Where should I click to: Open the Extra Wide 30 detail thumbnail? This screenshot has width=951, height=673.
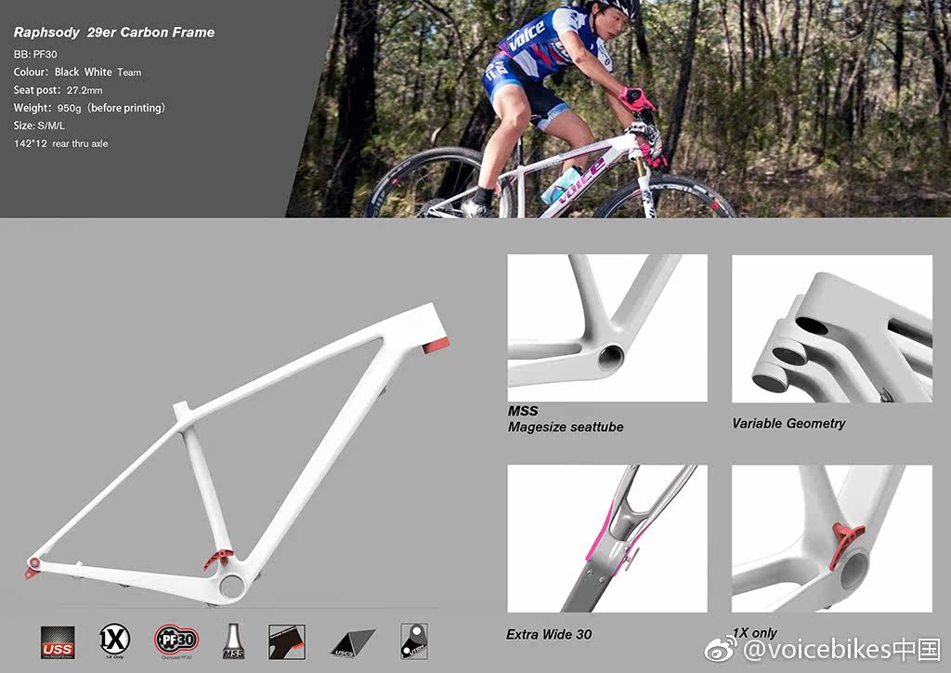(607, 538)
